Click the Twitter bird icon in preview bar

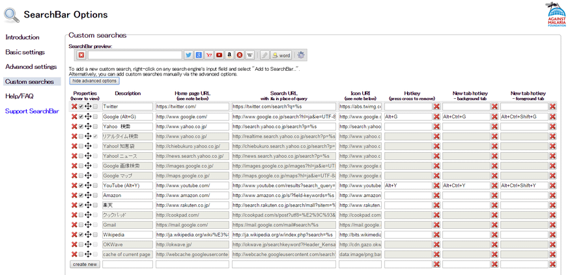click(x=188, y=55)
